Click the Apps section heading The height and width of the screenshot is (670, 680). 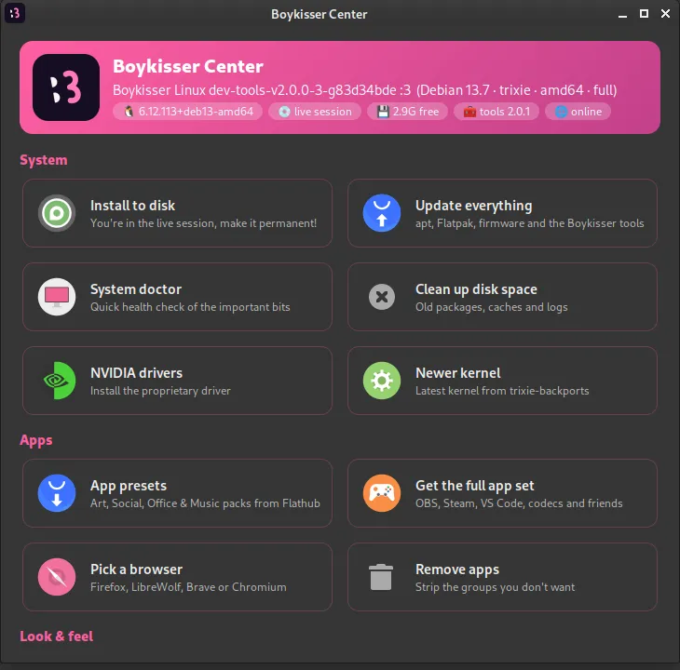point(36,440)
